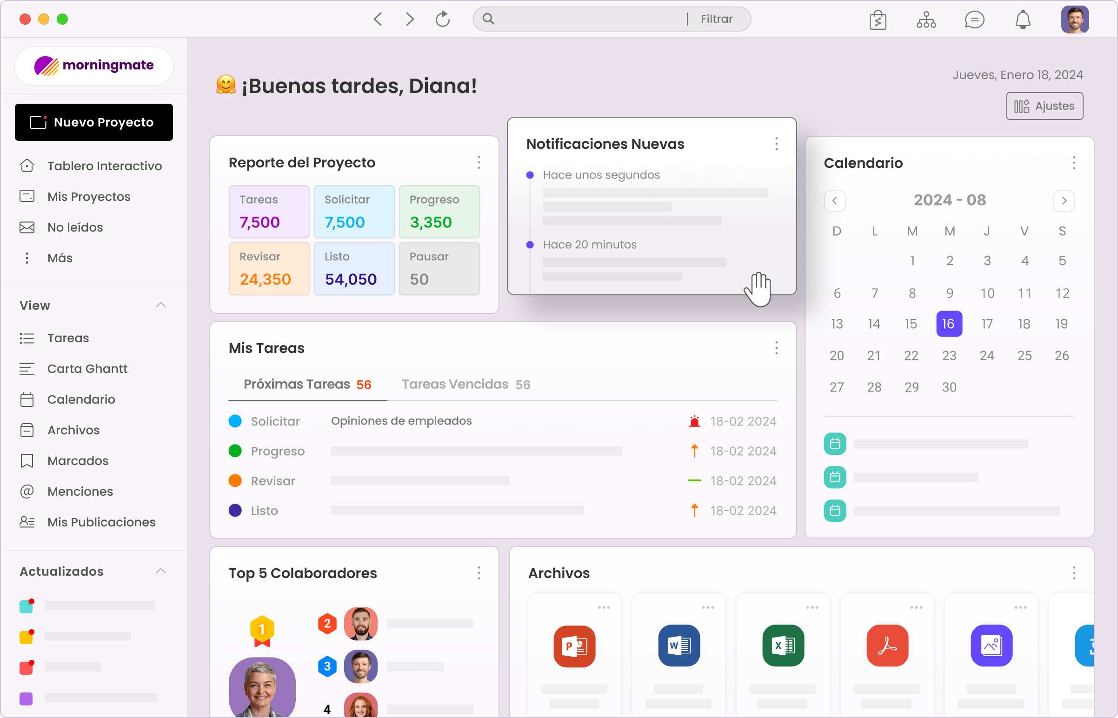1118x718 pixels.
Task: Collapse the Actualizados section chevron
Action: point(161,571)
